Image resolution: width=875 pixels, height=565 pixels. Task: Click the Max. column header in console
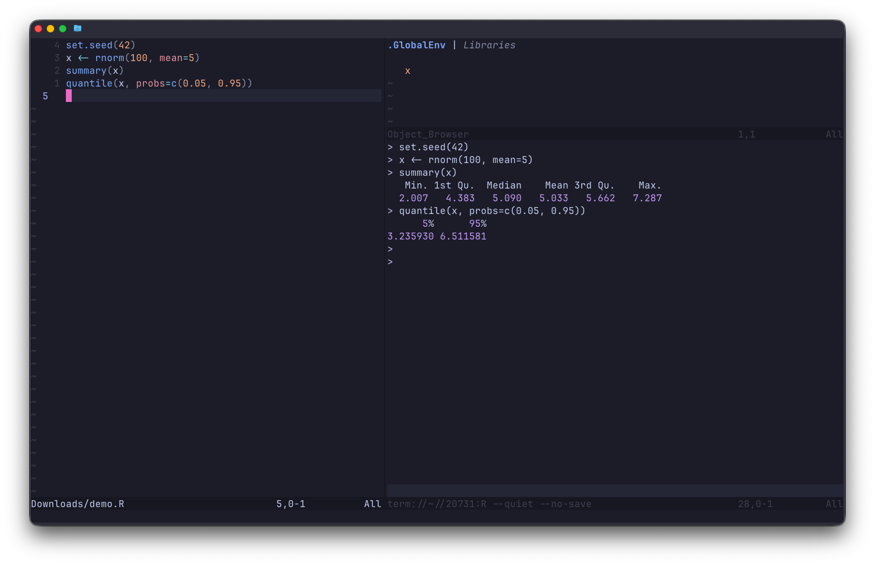pyautogui.click(x=650, y=185)
